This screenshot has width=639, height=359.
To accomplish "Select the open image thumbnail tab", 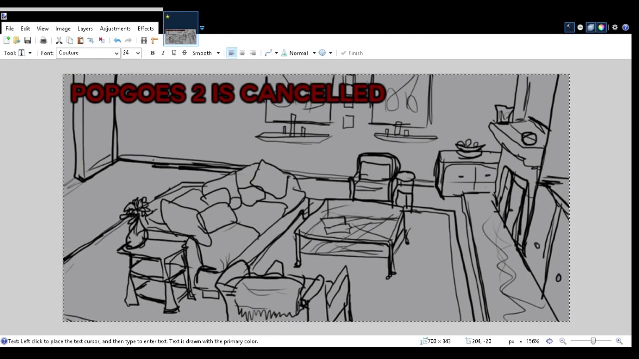I will coord(181,28).
